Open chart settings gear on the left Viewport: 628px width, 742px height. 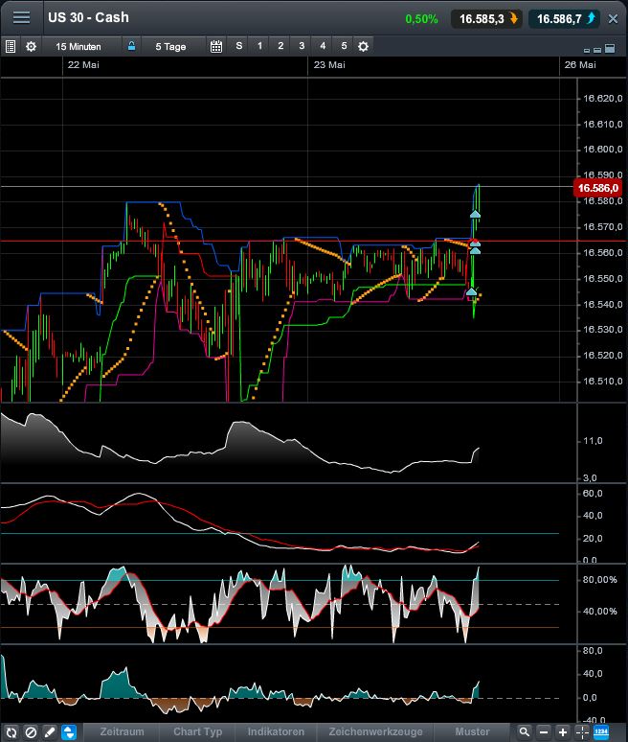click(31, 46)
